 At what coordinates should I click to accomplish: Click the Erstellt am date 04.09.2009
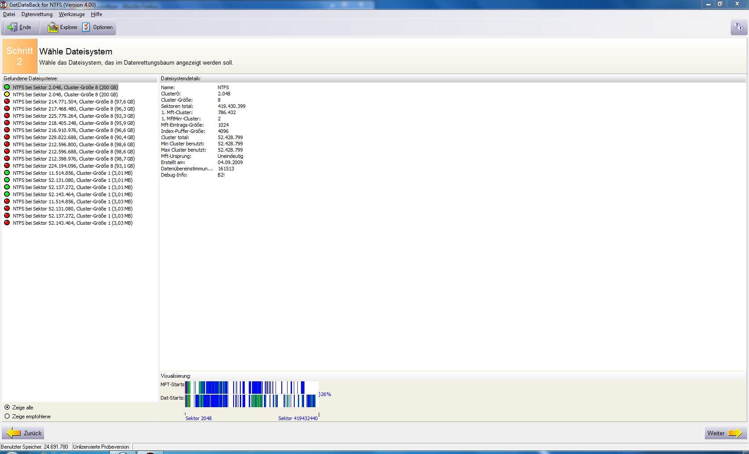coord(230,162)
